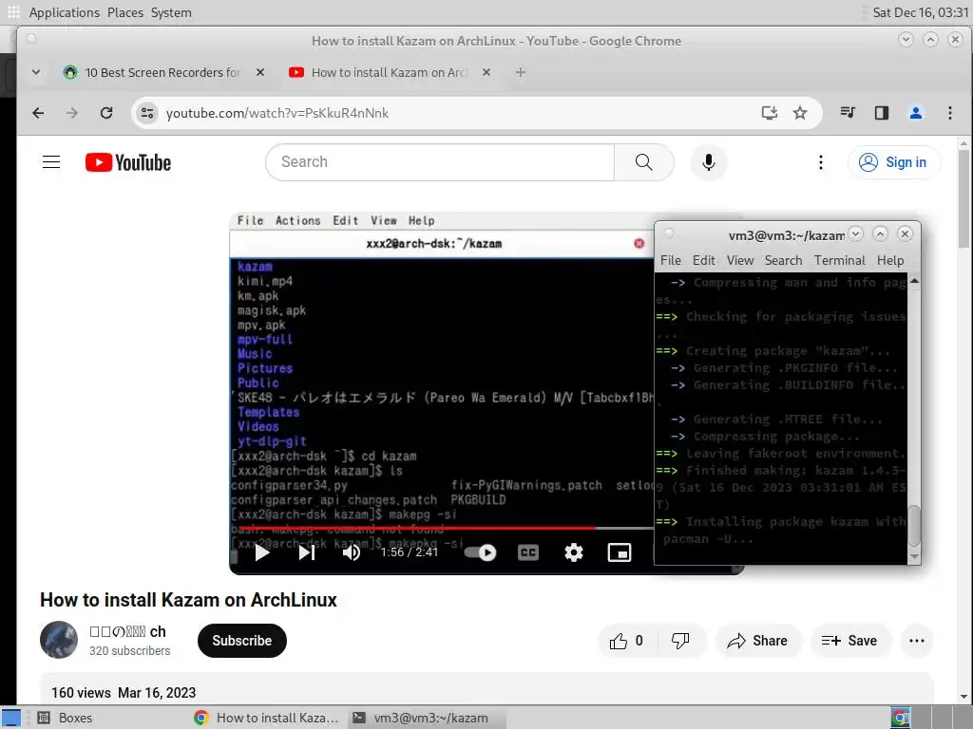Search with voice microphone button
Viewport: 973px width, 729px height.
(709, 162)
